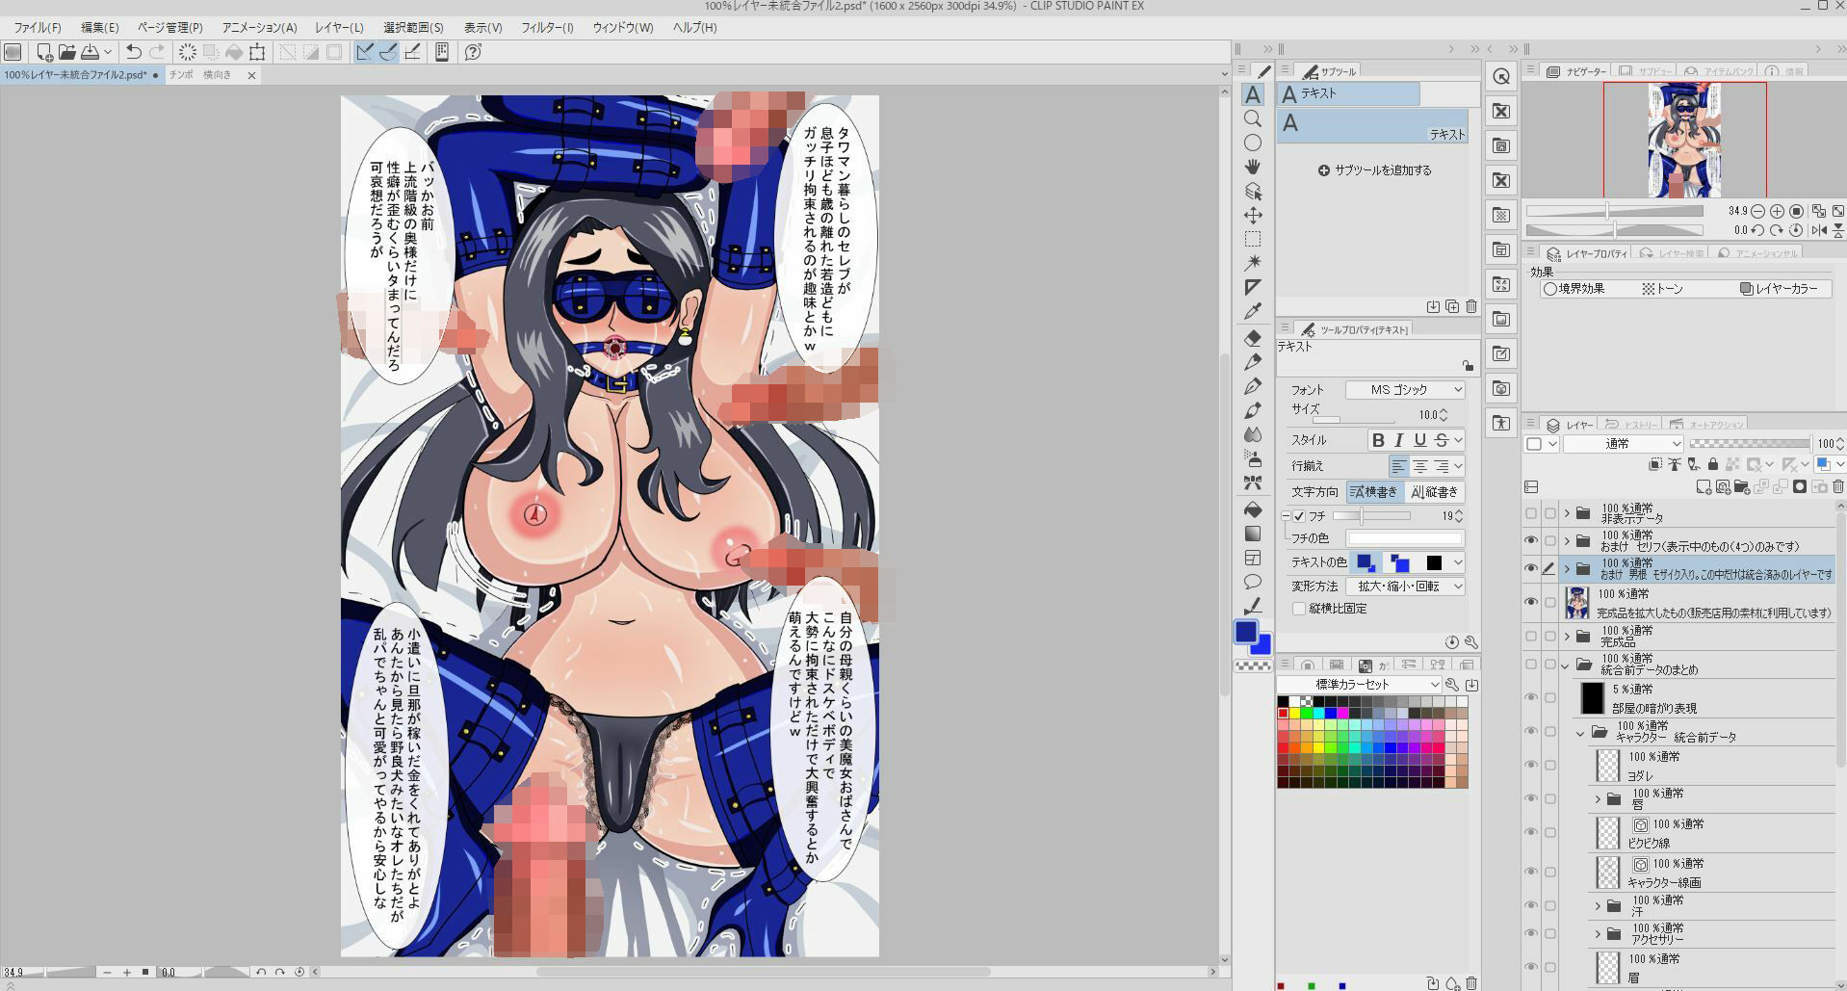Click the フチの色 color swatch
Viewport: 1847px width, 991px height.
tap(1404, 538)
